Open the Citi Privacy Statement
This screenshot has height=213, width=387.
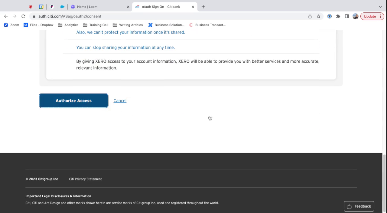click(85, 179)
